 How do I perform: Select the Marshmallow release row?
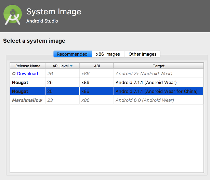[x=107, y=100]
